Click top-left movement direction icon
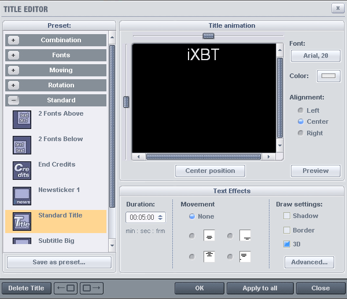 [245, 257]
